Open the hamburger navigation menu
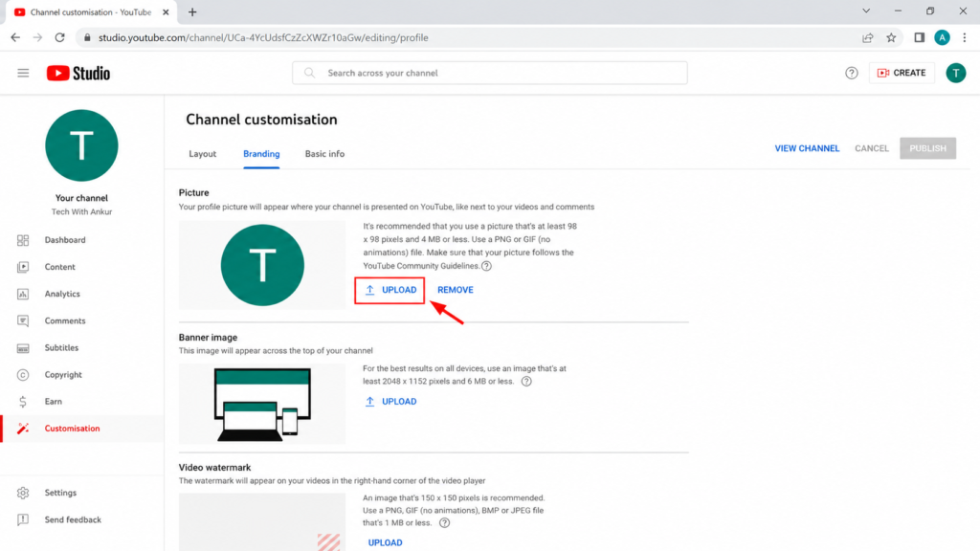This screenshot has height=551, width=980. (x=23, y=73)
